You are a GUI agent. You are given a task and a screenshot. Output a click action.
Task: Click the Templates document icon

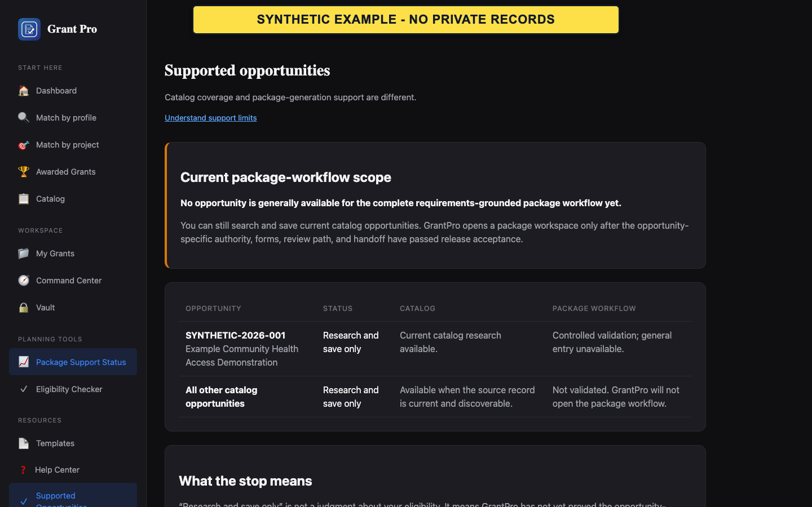[x=24, y=443]
